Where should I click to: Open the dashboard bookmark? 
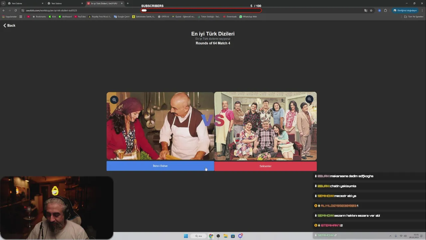[65, 17]
